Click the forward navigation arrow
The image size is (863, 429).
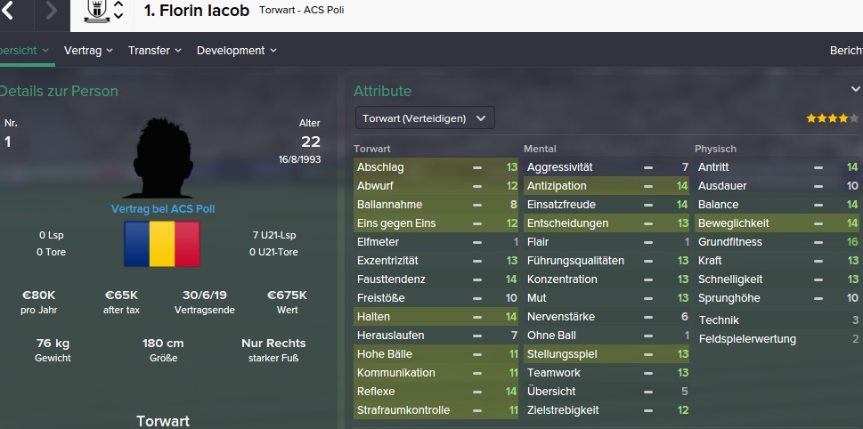point(51,12)
